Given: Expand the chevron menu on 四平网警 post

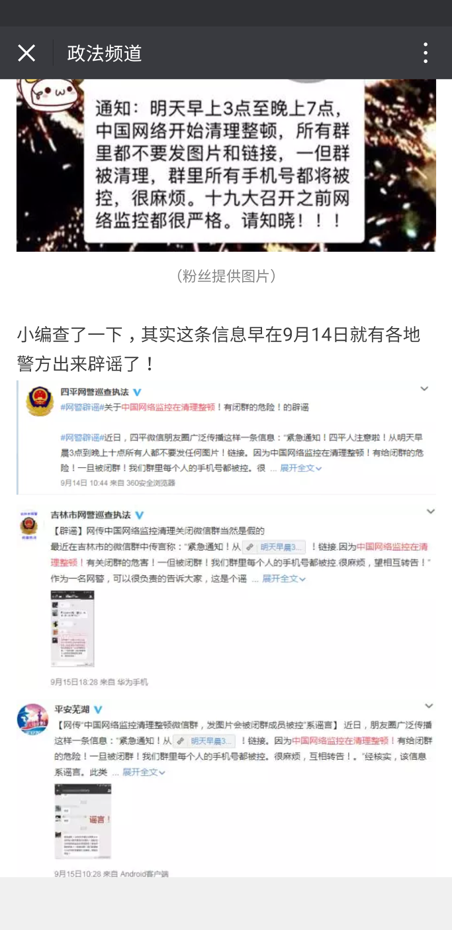Looking at the screenshot, I should [x=424, y=389].
